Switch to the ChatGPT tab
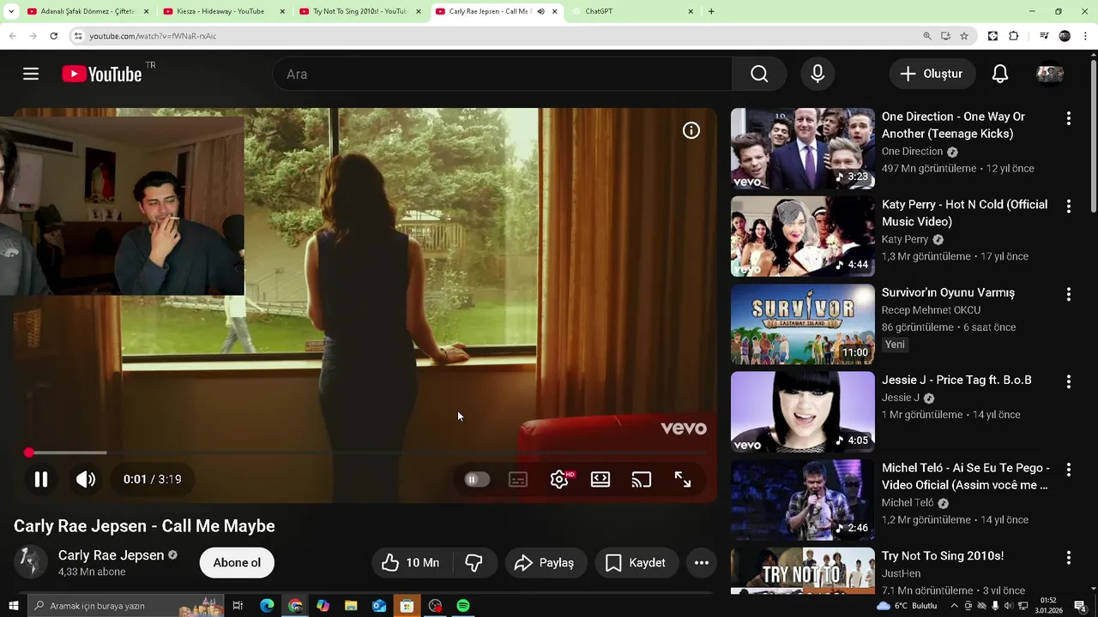 (x=633, y=11)
